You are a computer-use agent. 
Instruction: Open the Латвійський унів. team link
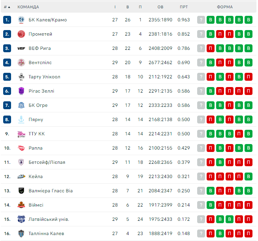(x=49, y=219)
